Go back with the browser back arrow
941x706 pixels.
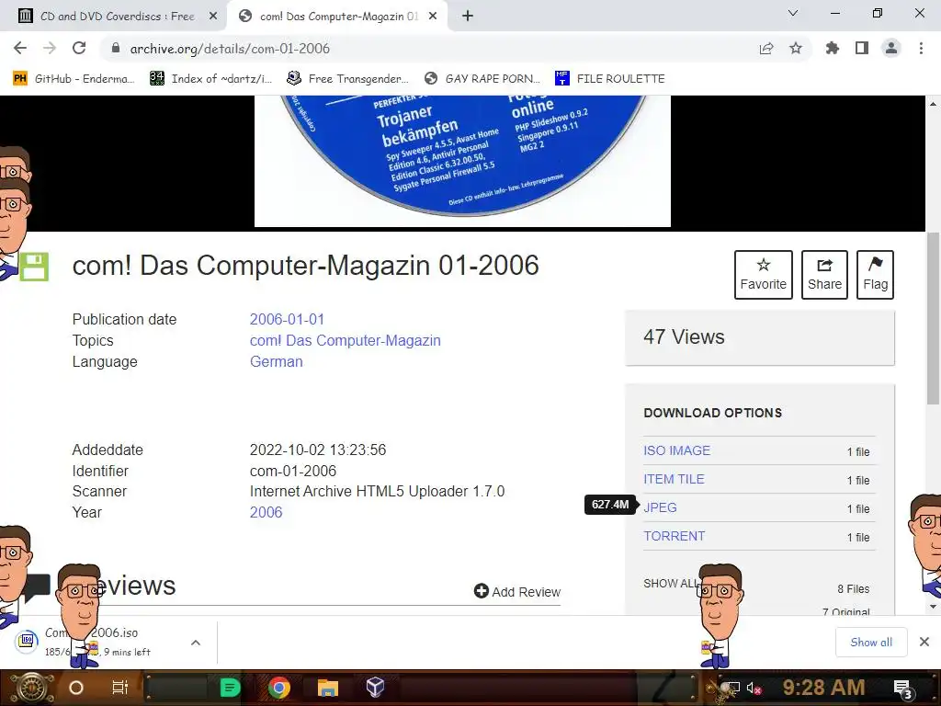click(x=20, y=48)
